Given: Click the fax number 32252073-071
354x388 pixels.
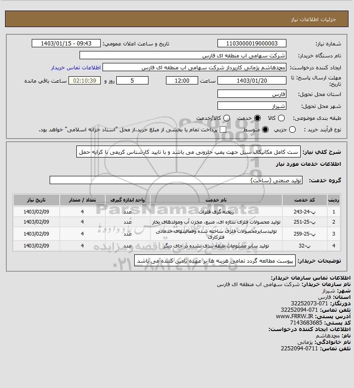Looking at the screenshot, I should pos(309,304).
